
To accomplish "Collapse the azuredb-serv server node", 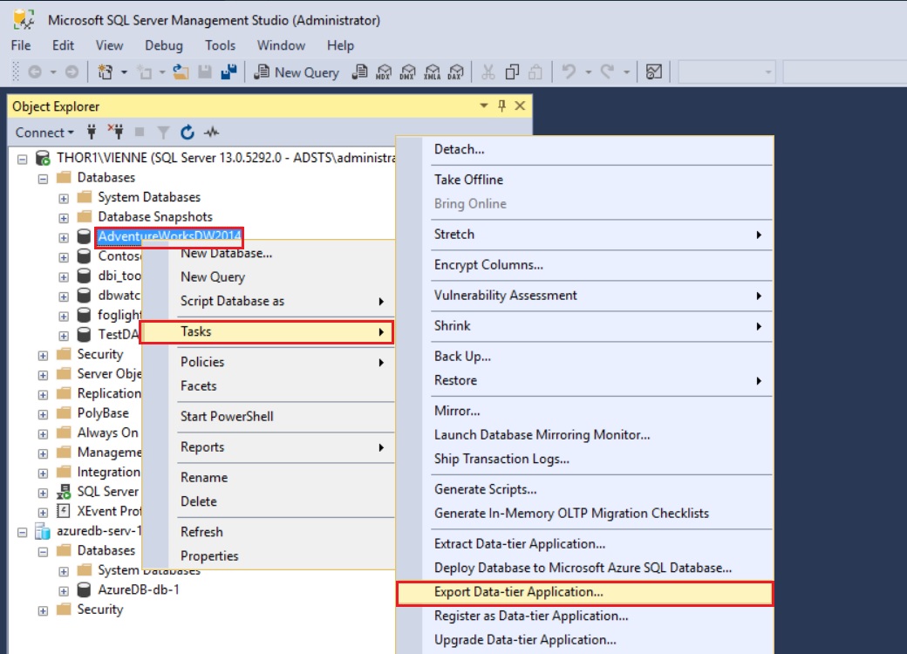I will [22, 531].
